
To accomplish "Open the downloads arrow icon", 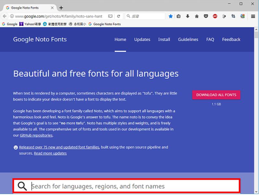I will click(x=188, y=16).
